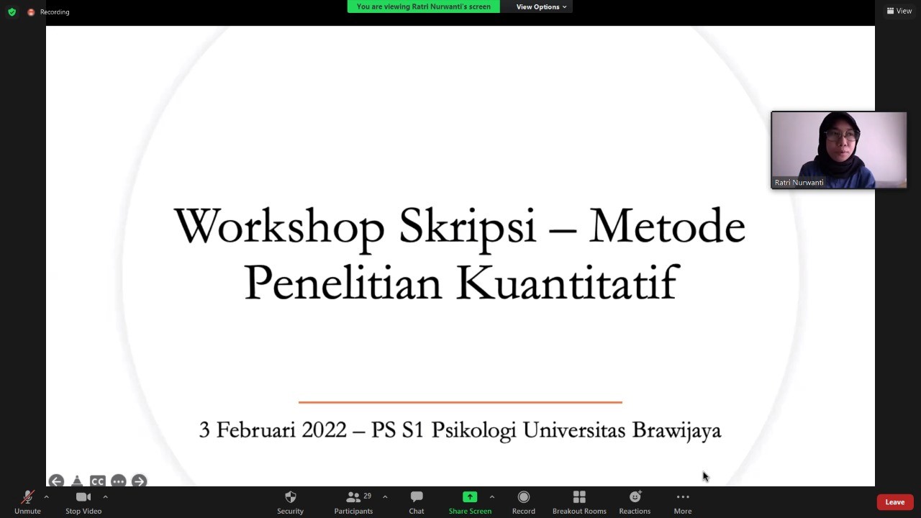Screen dimensions: 921x518
Task: Expand share screen options arrow
Action: click(492, 497)
